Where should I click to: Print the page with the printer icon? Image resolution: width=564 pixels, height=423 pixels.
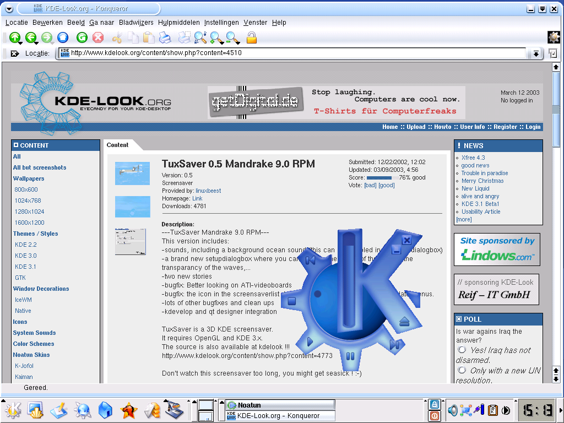(165, 37)
